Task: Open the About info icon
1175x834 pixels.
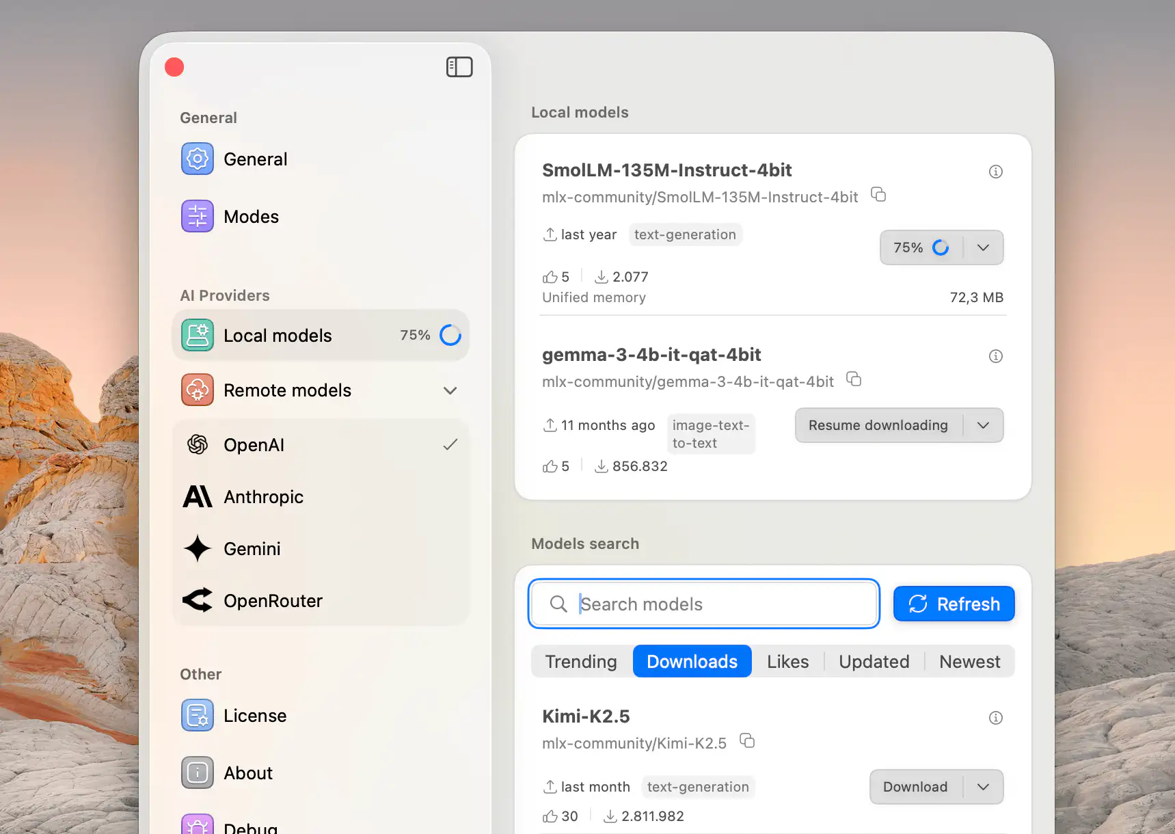Action: click(x=198, y=772)
